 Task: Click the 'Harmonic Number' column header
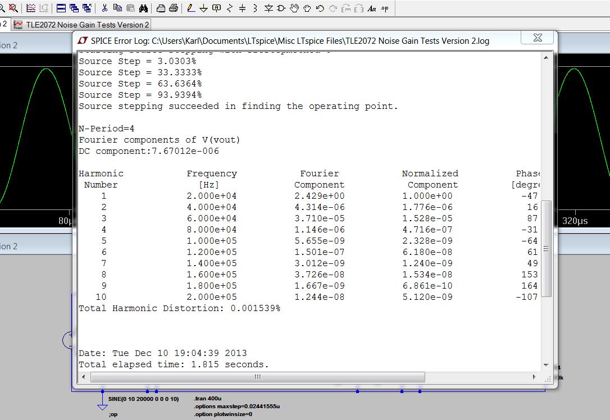[x=101, y=179]
